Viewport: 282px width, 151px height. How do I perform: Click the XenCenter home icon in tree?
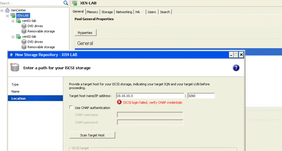7,11
